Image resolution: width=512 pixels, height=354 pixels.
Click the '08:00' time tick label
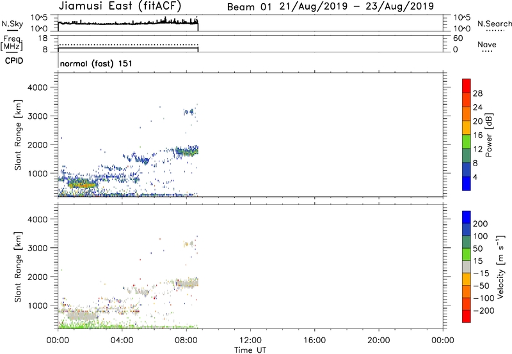point(186,341)
